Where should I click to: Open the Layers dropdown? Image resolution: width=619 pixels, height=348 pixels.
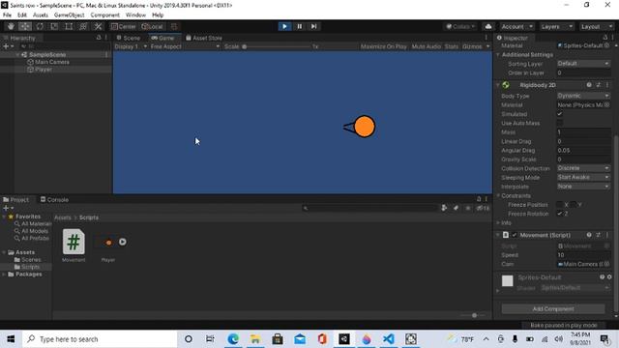click(x=557, y=26)
